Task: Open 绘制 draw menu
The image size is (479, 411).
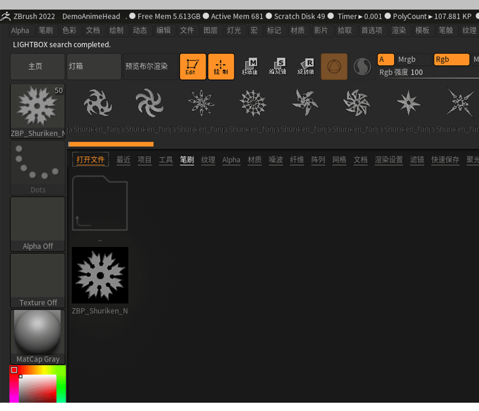Action: [116, 31]
